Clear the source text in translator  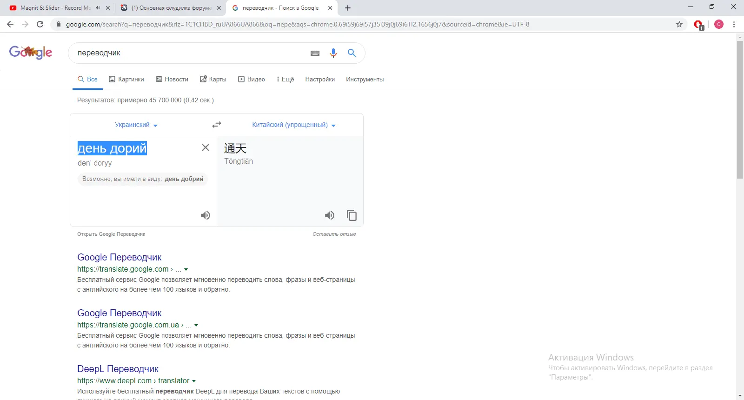(x=206, y=147)
